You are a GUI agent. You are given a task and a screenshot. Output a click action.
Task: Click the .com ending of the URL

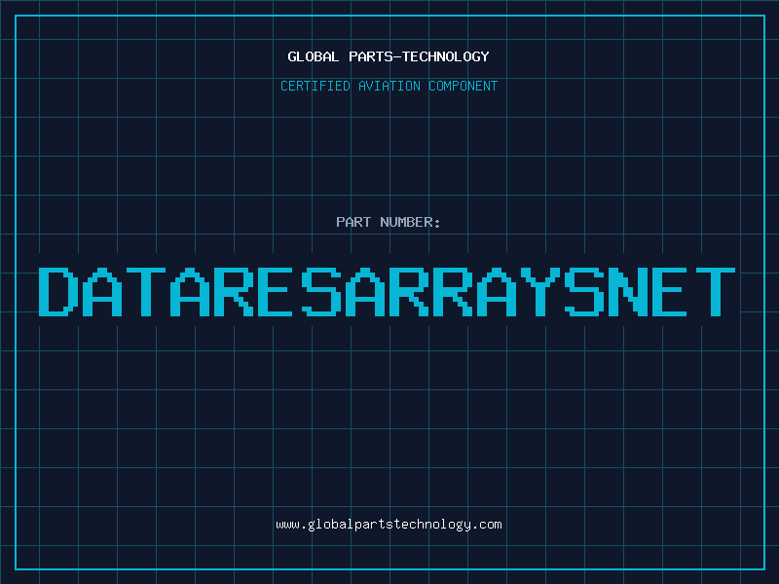pyautogui.click(x=488, y=525)
